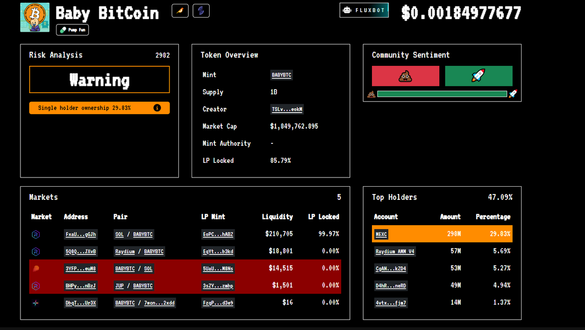Viewport: 585px width, 330px height.
Task: Click the $18,801 liquidity value
Action: [x=281, y=251]
